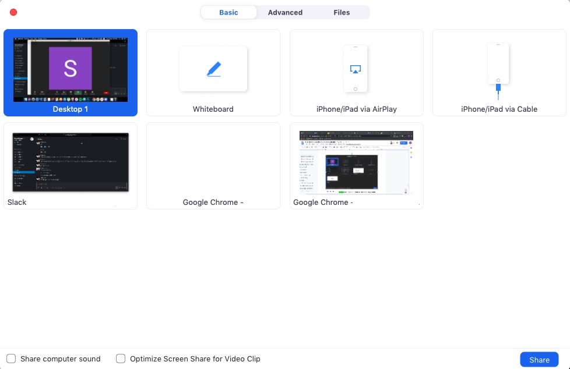
Task: Select the Whiteboard sharing option
Action: [213, 73]
